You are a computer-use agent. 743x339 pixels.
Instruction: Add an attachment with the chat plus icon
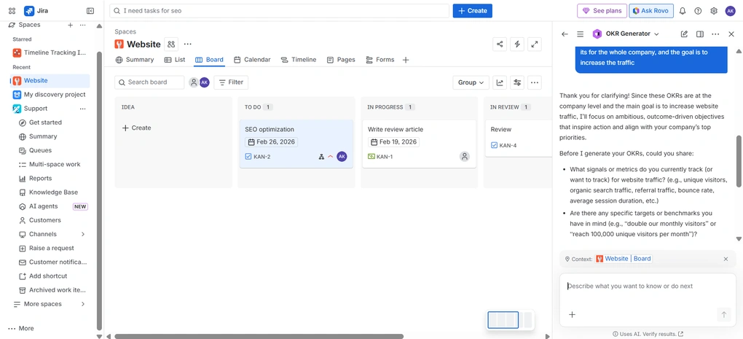[x=572, y=314]
